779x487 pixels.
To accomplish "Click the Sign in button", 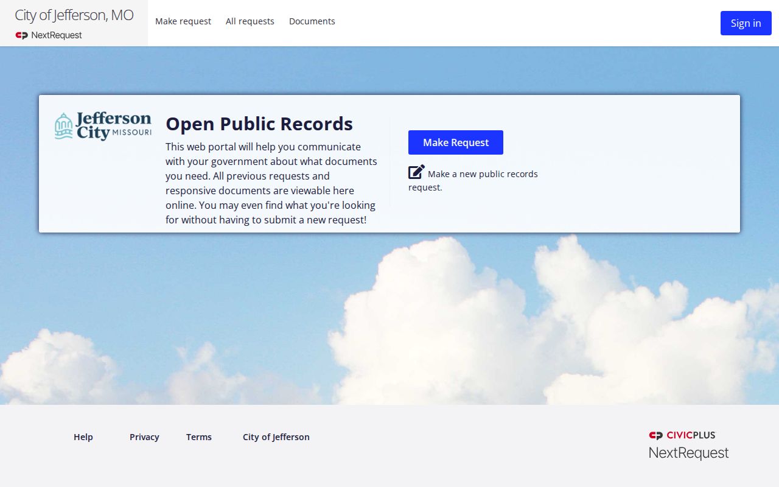I will point(746,23).
